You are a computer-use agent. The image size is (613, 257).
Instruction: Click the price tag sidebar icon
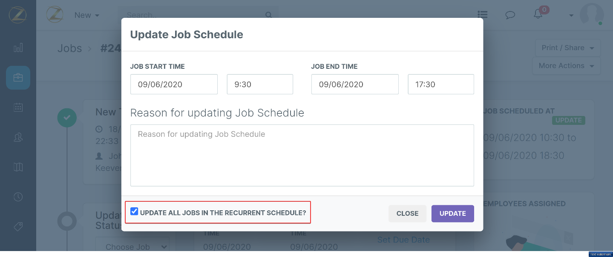click(x=18, y=226)
